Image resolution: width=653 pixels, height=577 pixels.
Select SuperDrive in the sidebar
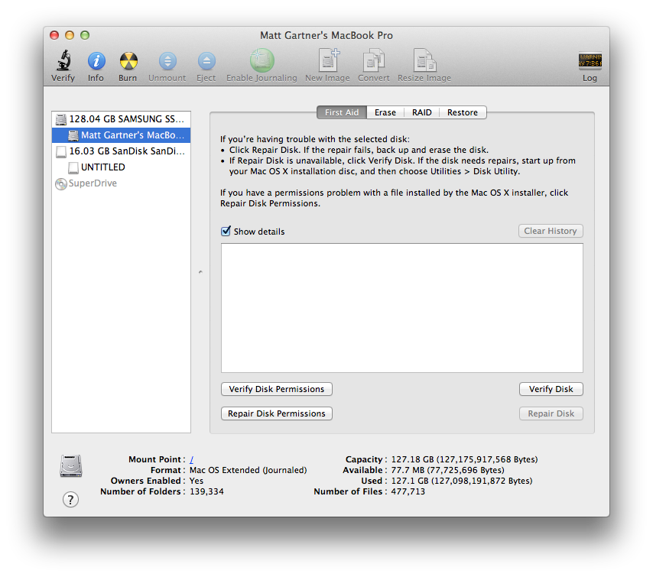121,183
